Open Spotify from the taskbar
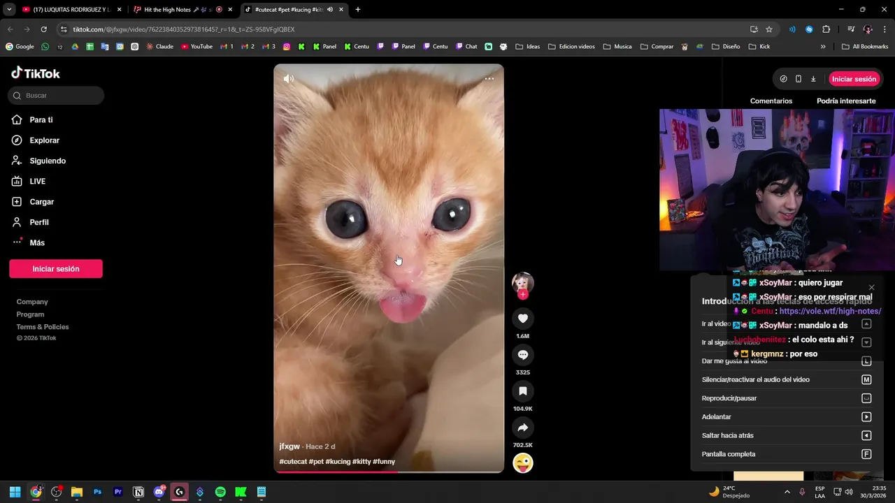 coord(220,492)
